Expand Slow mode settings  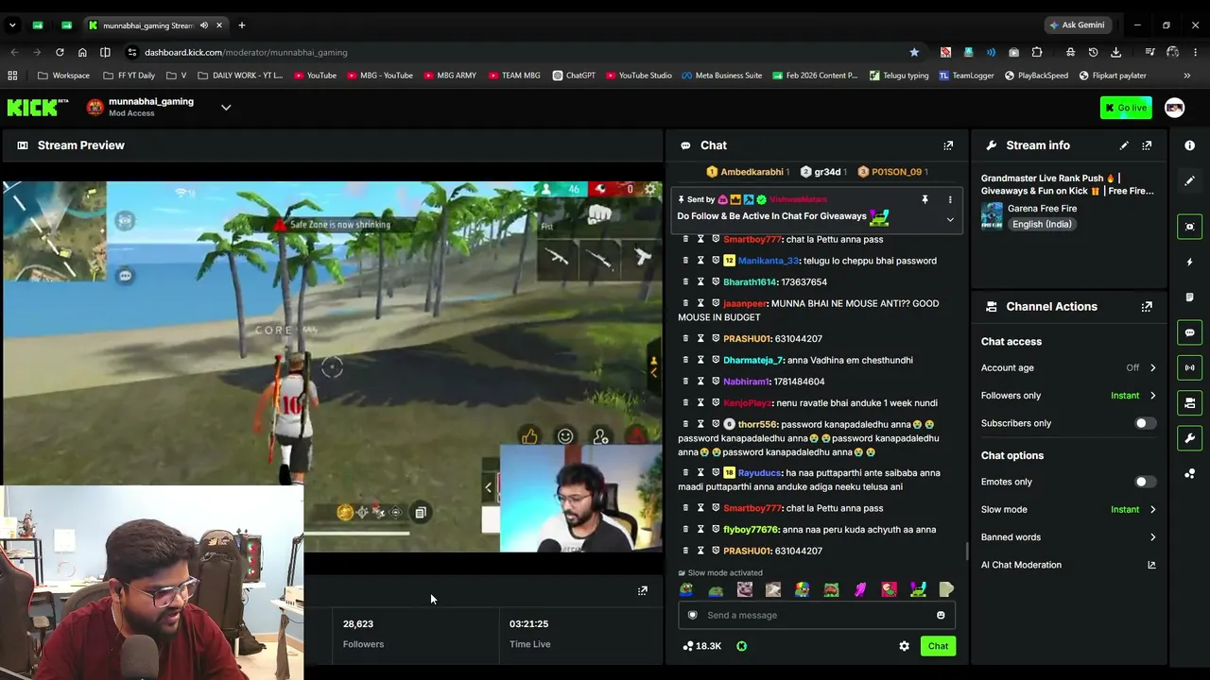1152,510
